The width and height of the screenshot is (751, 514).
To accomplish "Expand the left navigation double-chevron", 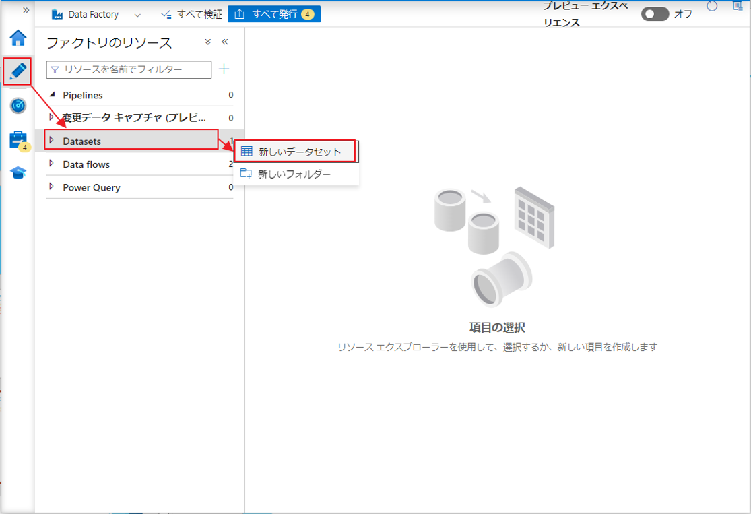I will pos(26,10).
